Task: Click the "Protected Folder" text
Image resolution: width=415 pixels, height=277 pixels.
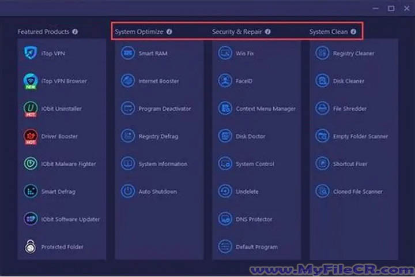Action: click(x=62, y=247)
